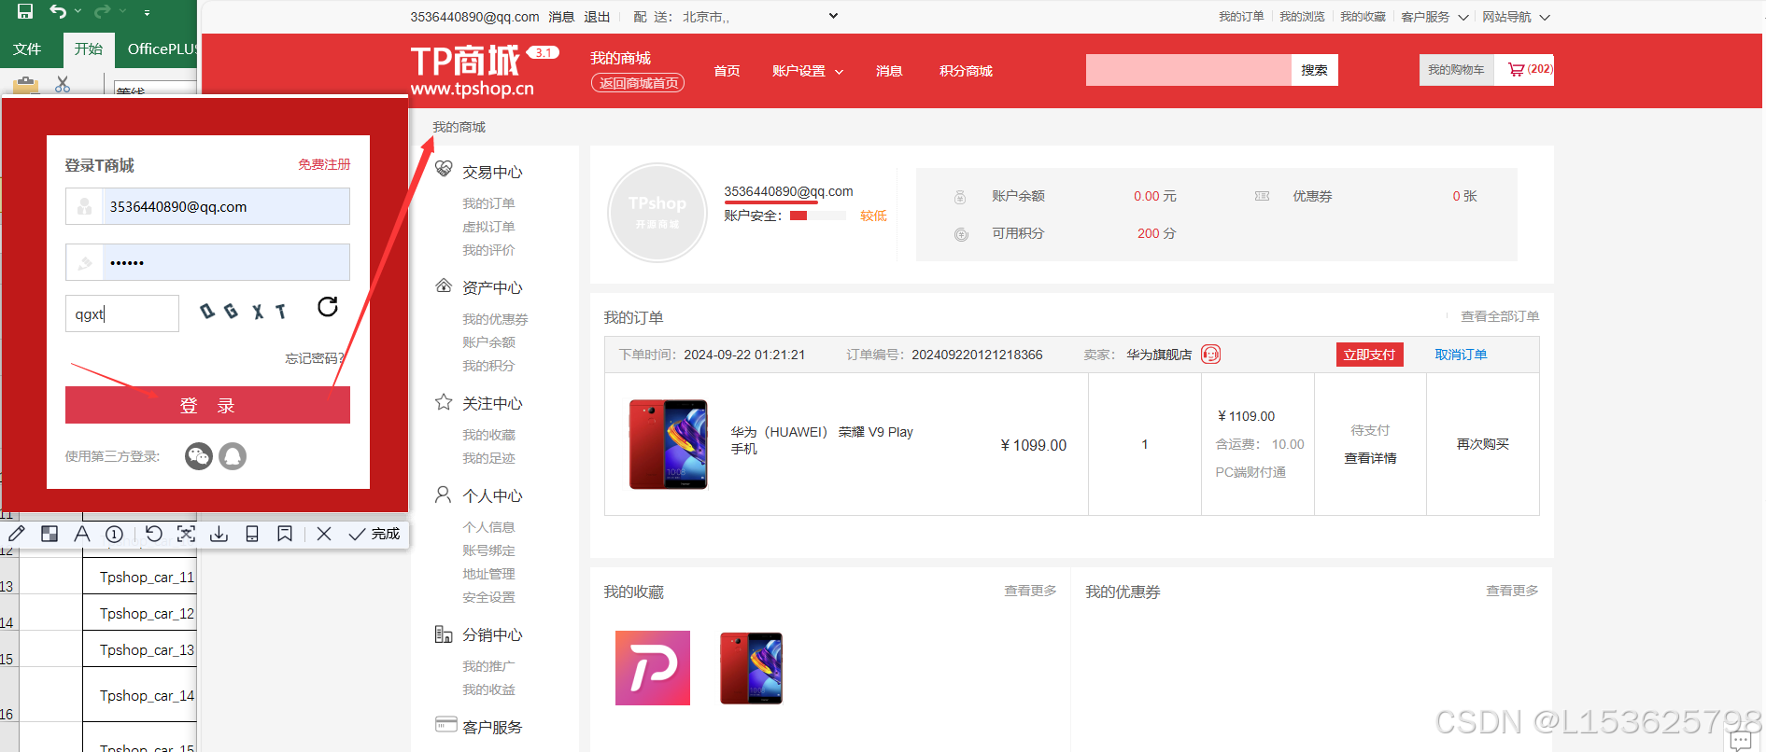Run screen text translation tool
The image size is (1766, 752).
click(186, 534)
